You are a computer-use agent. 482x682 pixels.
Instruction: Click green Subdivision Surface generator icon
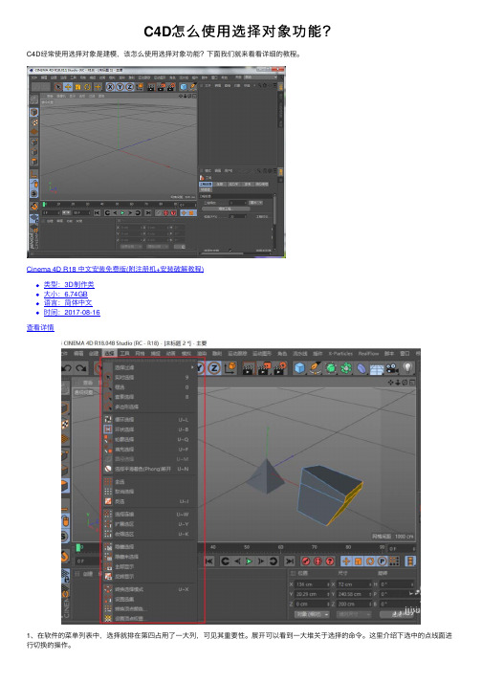tap(331, 368)
